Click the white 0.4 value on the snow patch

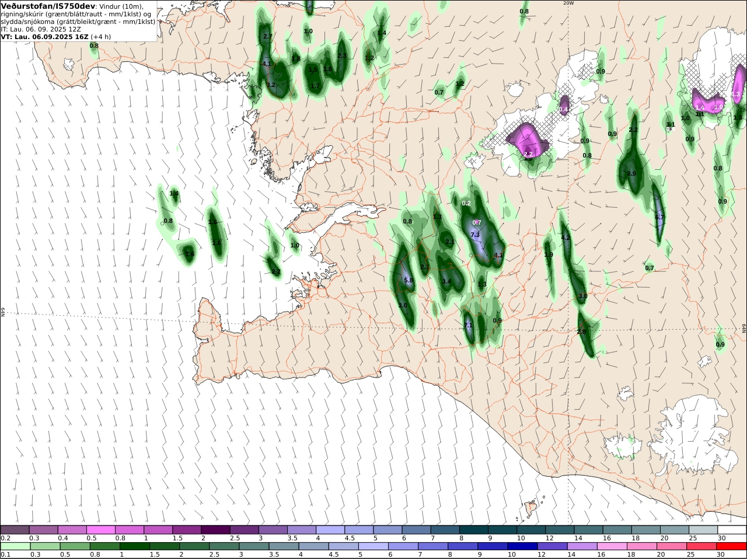[564, 109]
